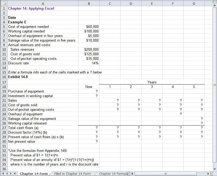Select the column B header

tap(89, 3)
